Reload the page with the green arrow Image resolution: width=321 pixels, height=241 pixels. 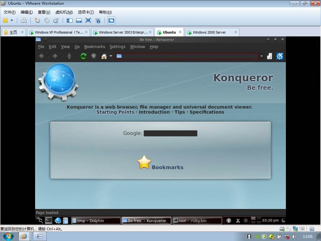coord(83,56)
